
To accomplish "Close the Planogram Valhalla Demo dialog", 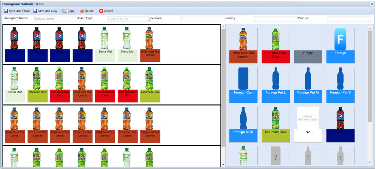I will 372,4.
